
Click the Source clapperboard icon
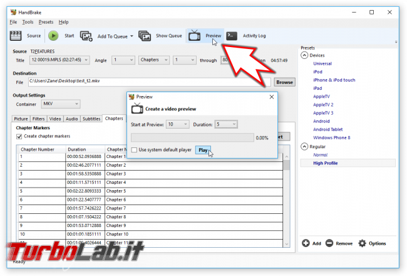[16, 36]
